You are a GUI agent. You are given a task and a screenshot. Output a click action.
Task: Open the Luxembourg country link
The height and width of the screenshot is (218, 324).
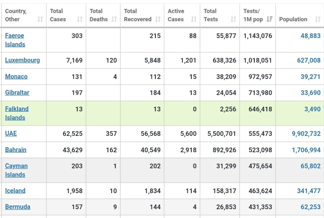tap(22, 60)
